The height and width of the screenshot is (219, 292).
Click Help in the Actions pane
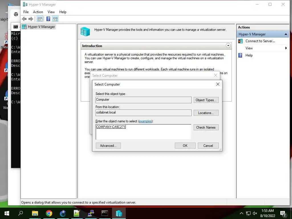(249, 55)
